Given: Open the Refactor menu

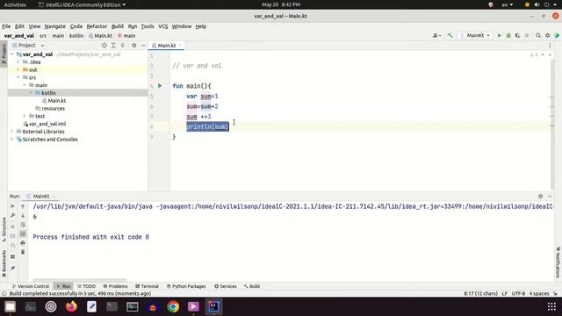Looking at the screenshot, I should tap(97, 26).
